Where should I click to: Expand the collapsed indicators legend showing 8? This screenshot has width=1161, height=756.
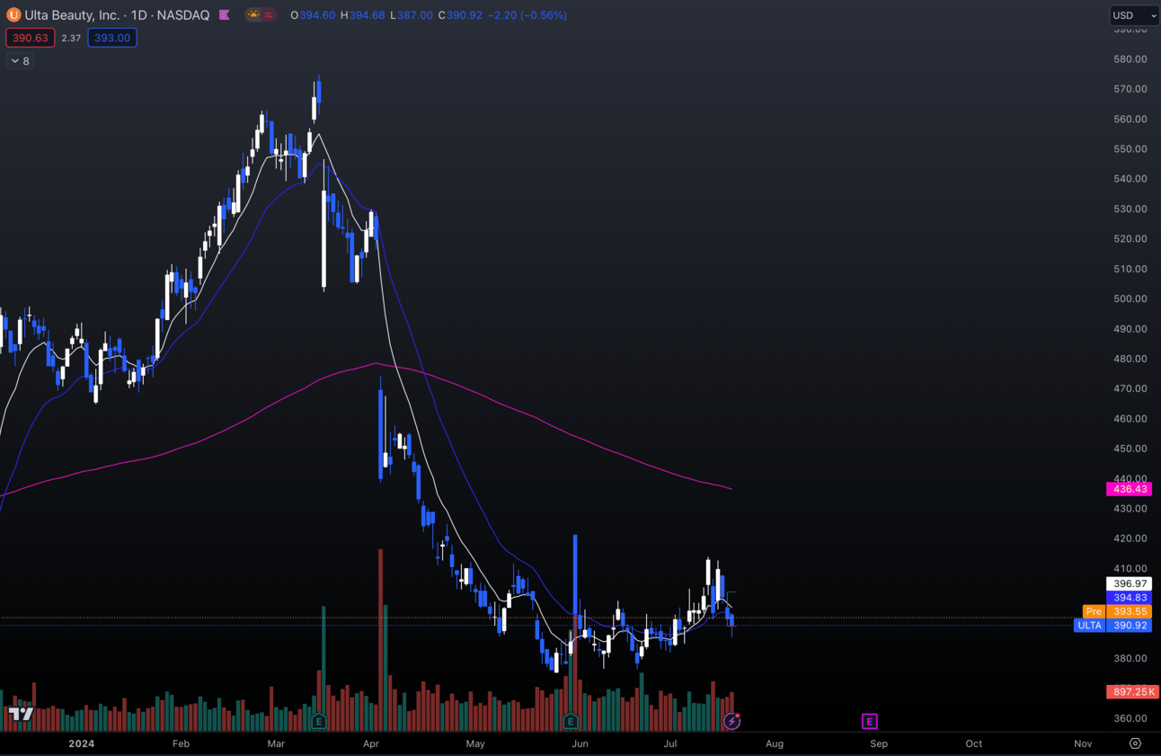pyautogui.click(x=20, y=61)
